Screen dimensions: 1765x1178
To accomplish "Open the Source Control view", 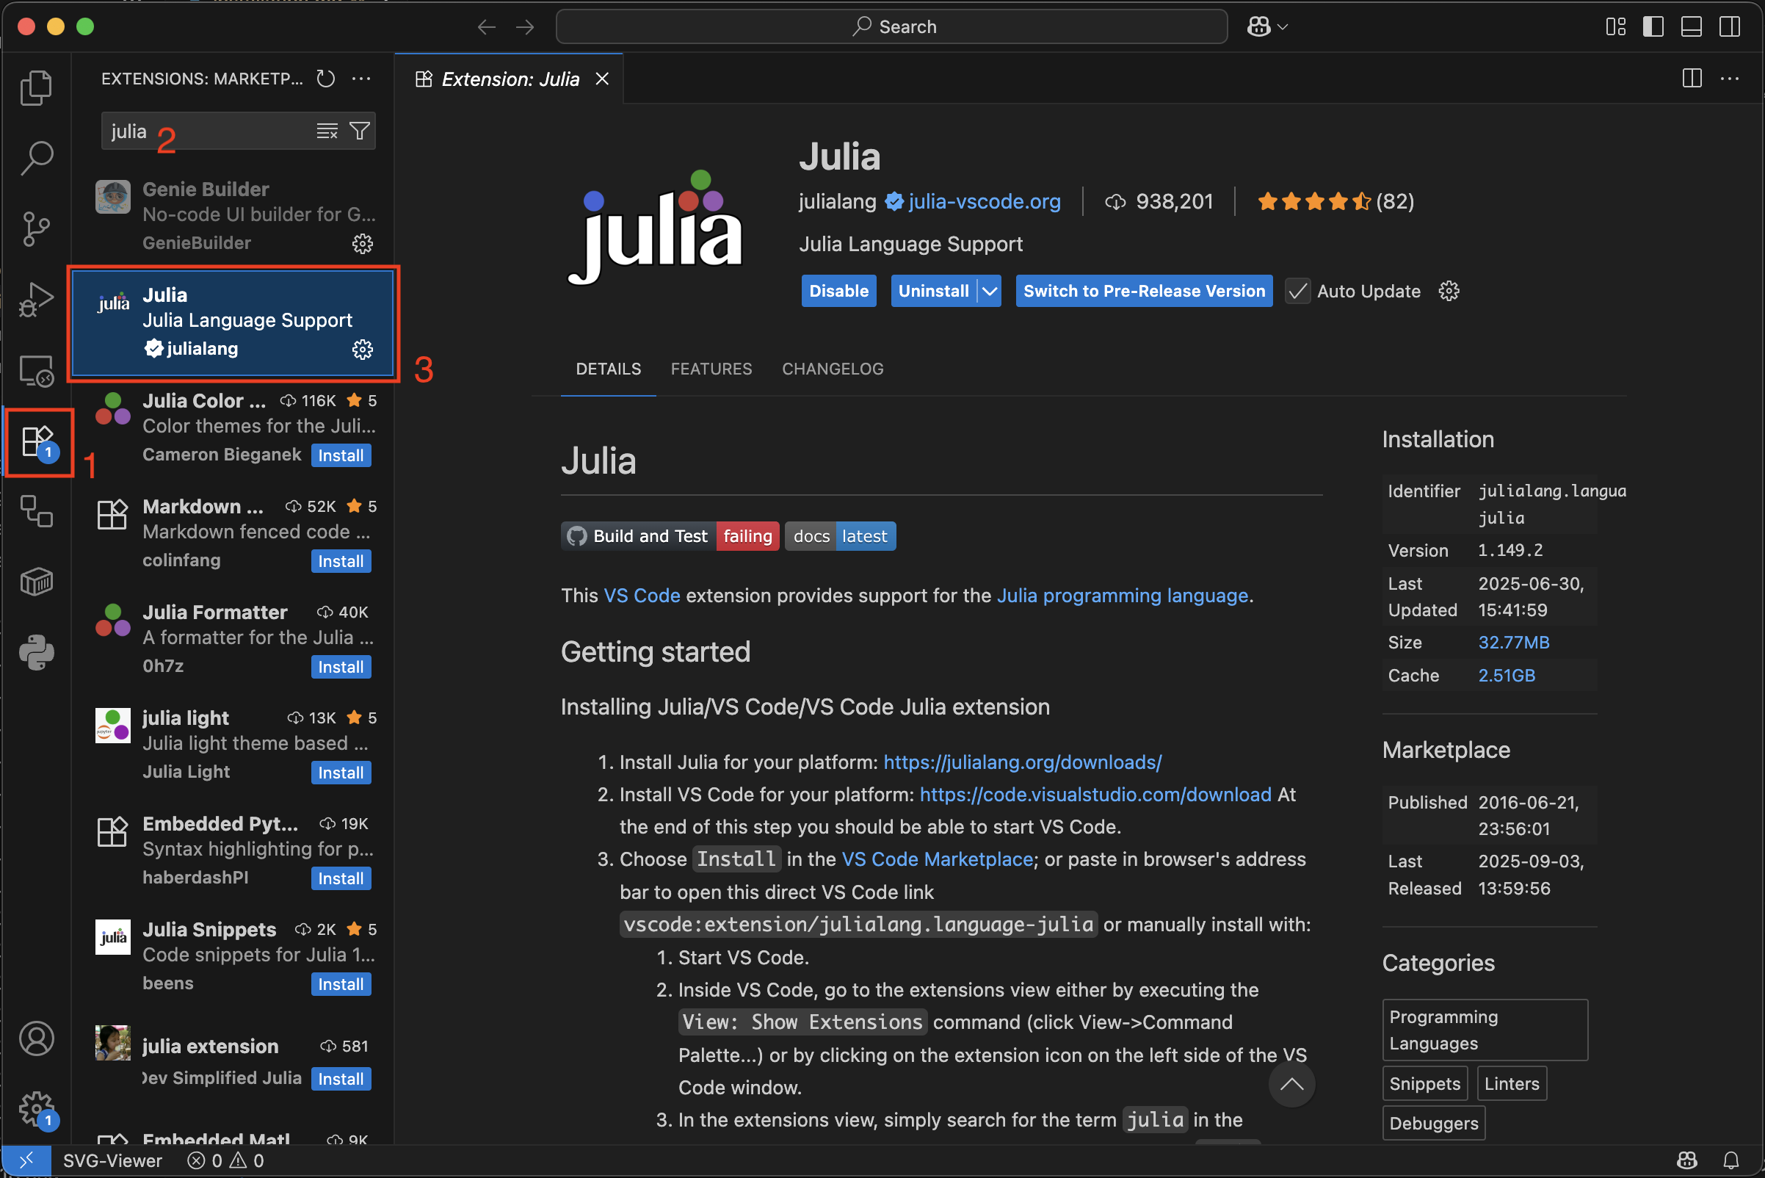I will click(37, 229).
